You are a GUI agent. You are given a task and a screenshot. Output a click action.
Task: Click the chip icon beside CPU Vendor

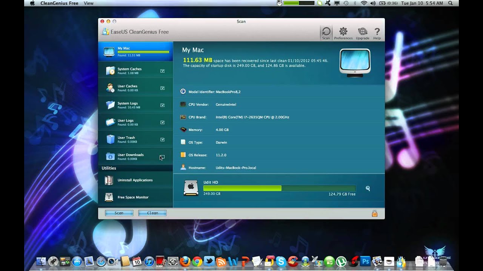point(183,104)
